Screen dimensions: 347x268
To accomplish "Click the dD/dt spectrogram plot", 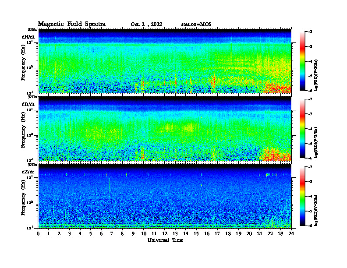I will [165, 128].
